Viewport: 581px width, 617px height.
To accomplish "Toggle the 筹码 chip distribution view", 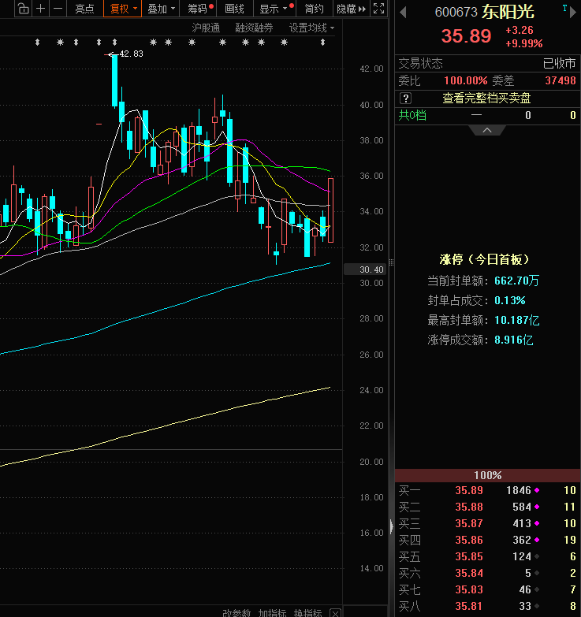I will pyautogui.click(x=198, y=9).
